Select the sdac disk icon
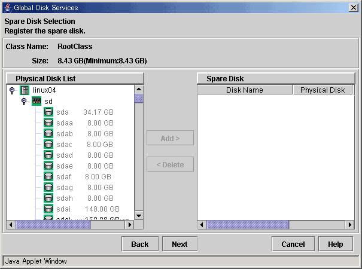The height and width of the screenshot is (269, 362). click(x=48, y=144)
